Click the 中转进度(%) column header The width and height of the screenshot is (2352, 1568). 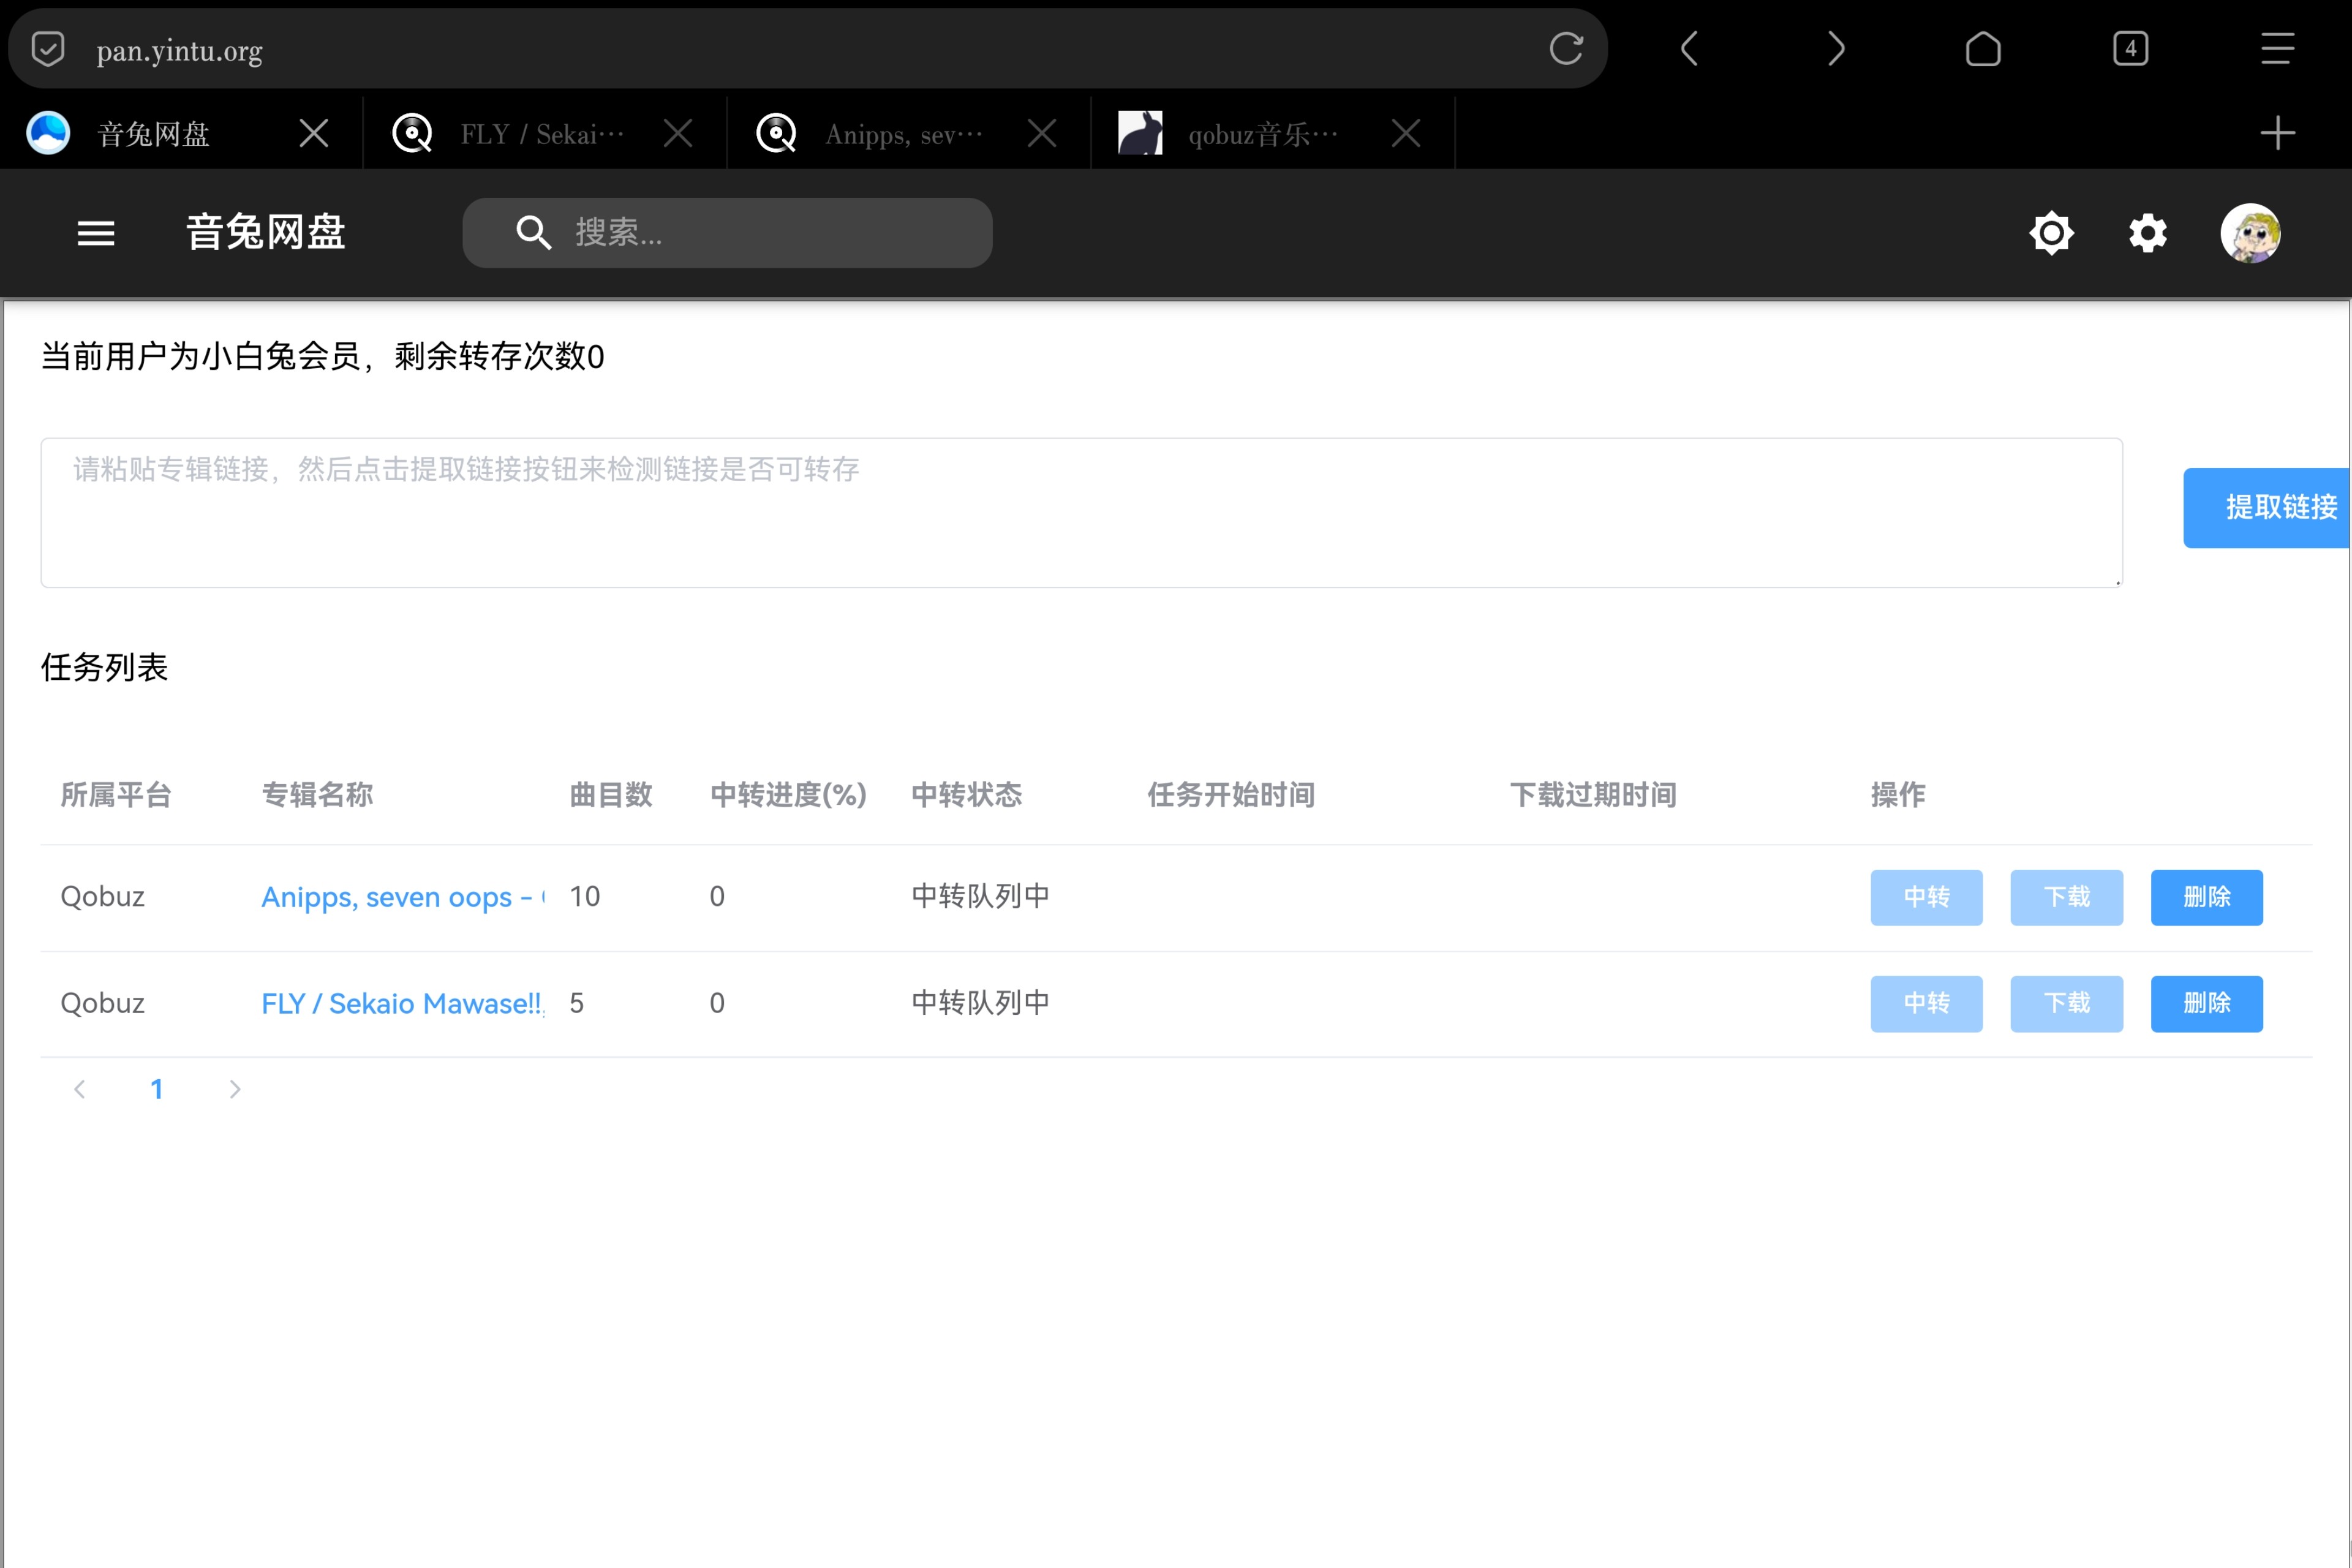click(x=788, y=795)
